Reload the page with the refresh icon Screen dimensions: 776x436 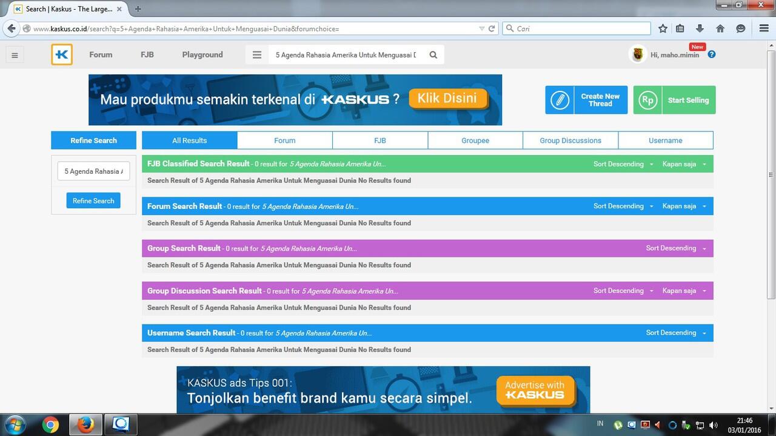(492, 28)
